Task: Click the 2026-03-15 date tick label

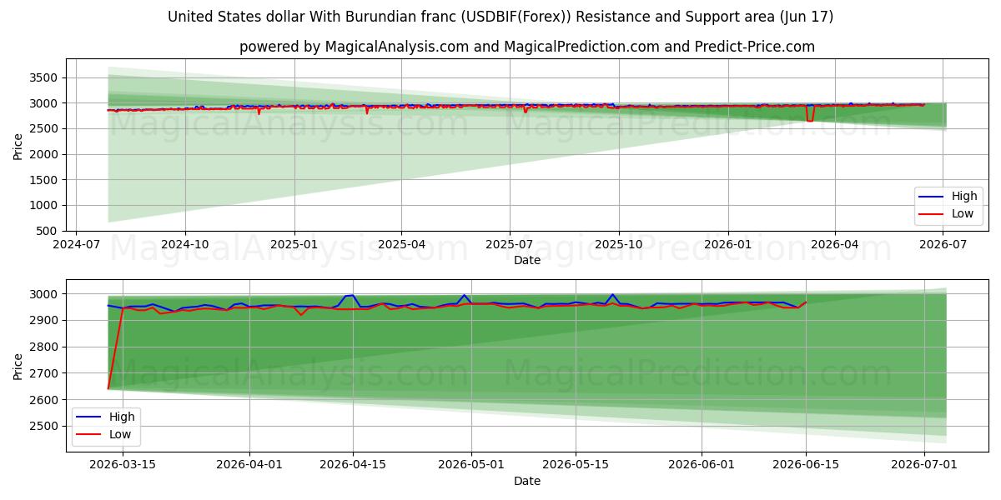Action: click(123, 466)
